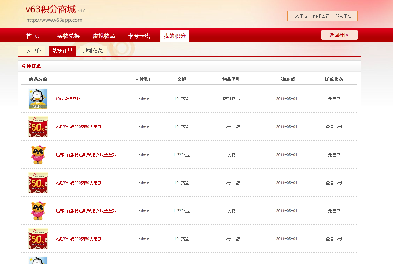Open the 10币免费兑换 product link

coord(68,99)
